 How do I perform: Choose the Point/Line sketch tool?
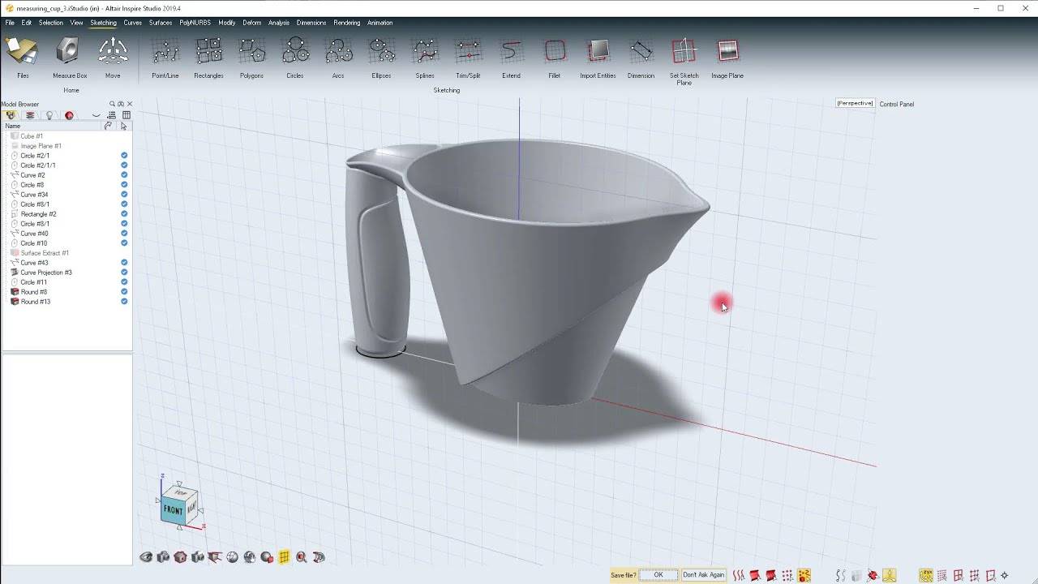tap(165, 57)
